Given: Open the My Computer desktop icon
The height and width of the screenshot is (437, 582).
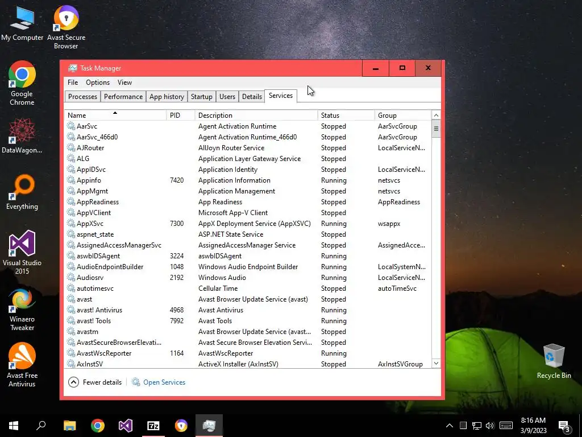Looking at the screenshot, I should click(x=22, y=23).
